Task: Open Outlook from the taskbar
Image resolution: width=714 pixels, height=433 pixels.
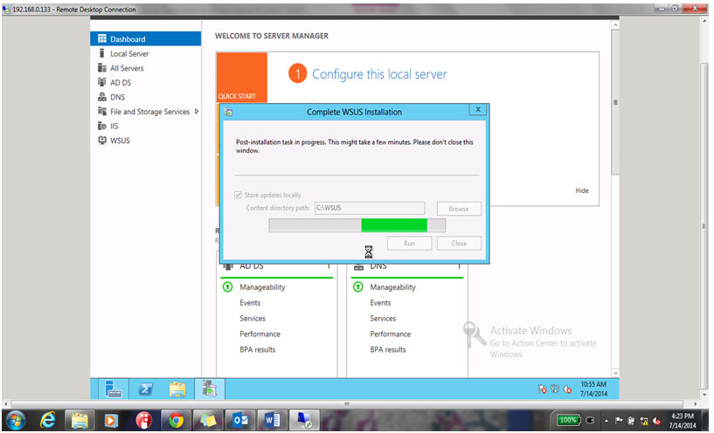Action: 239,420
